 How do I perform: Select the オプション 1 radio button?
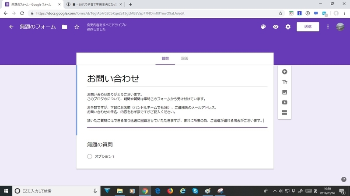pyautogui.click(x=90, y=156)
